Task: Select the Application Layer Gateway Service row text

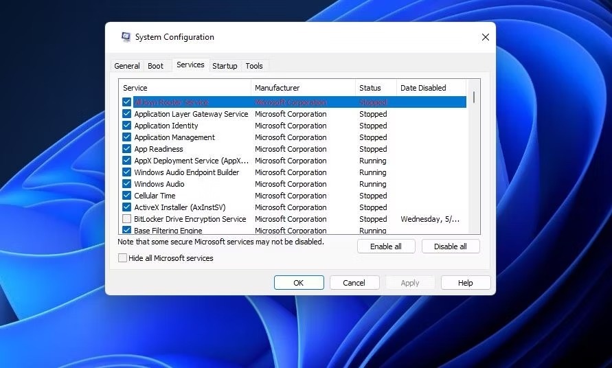Action: pyautogui.click(x=191, y=114)
